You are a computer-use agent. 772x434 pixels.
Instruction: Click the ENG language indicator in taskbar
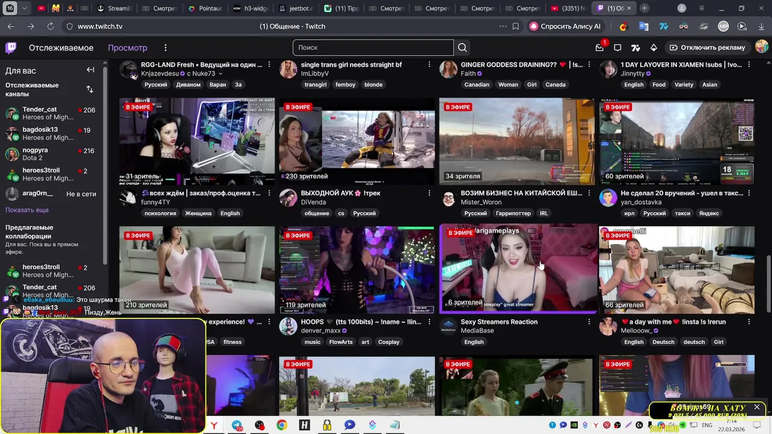click(707, 425)
